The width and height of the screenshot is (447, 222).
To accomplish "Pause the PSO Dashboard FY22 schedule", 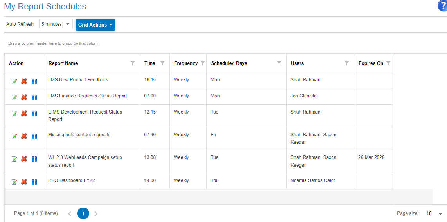I will pos(34,182).
